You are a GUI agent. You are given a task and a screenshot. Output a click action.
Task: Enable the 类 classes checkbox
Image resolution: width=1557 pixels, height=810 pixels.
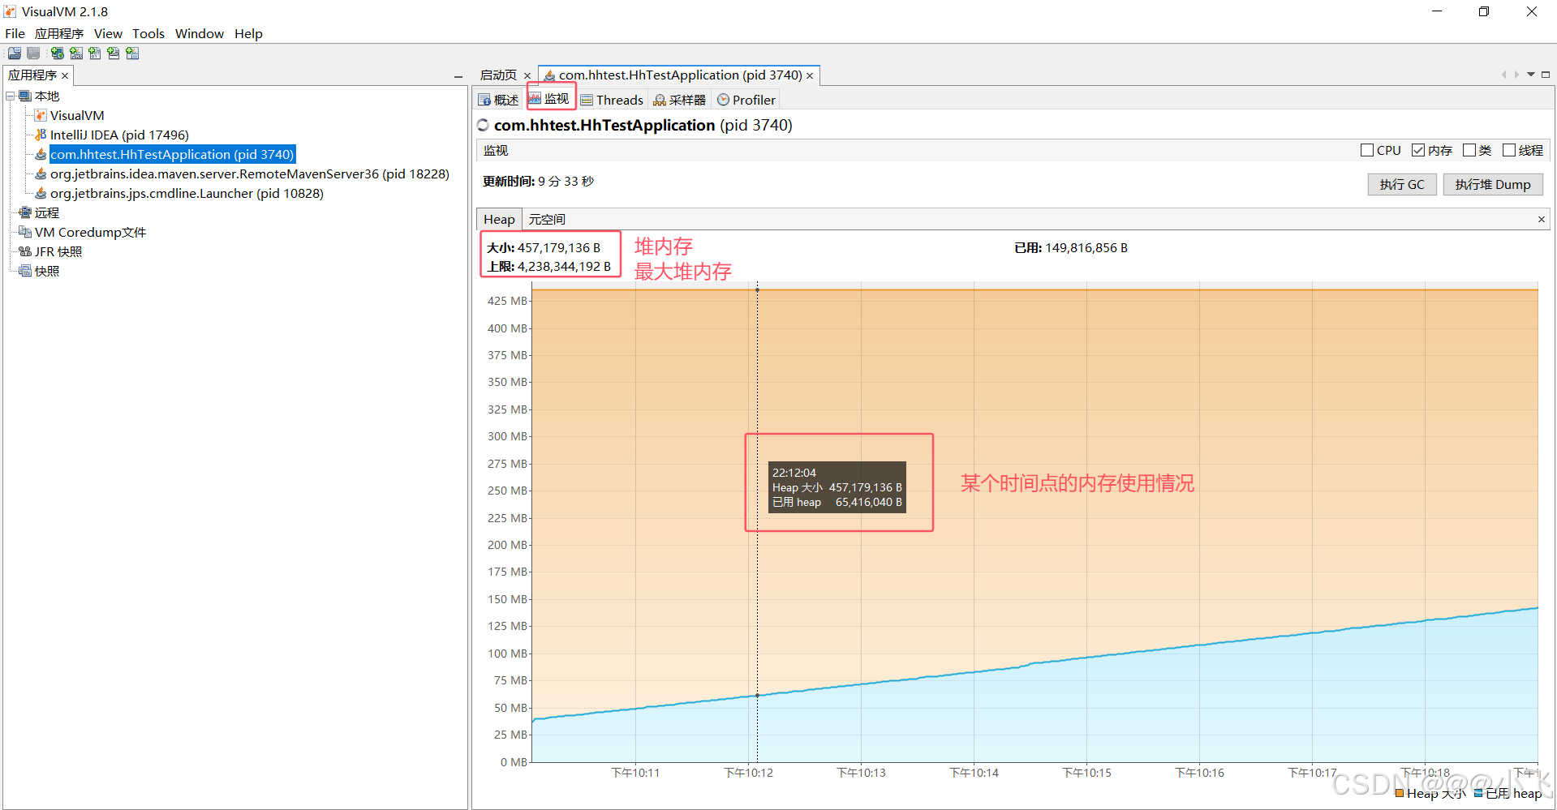[1469, 151]
